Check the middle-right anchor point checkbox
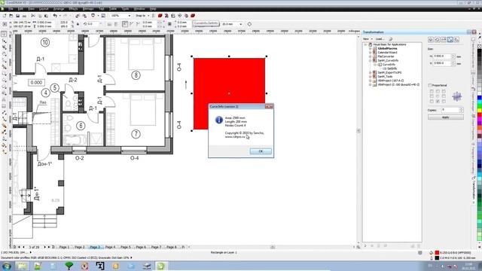Image resolution: width=482 pixels, height=271 pixels. coord(444,96)
